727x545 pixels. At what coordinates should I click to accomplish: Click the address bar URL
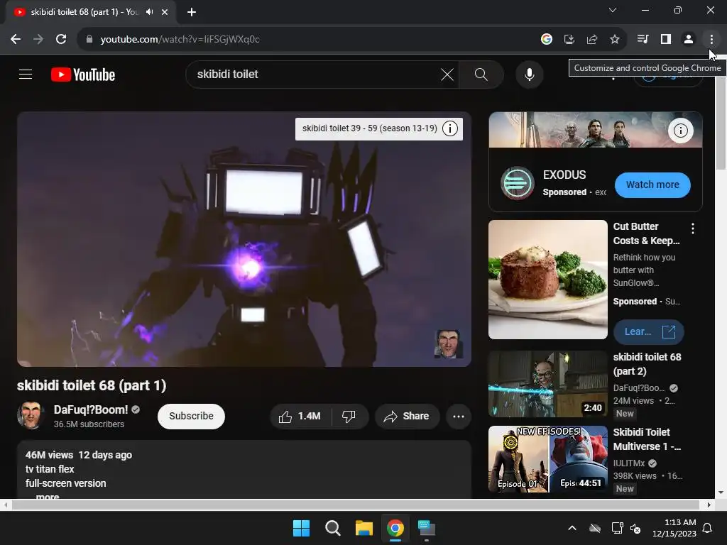pos(180,40)
